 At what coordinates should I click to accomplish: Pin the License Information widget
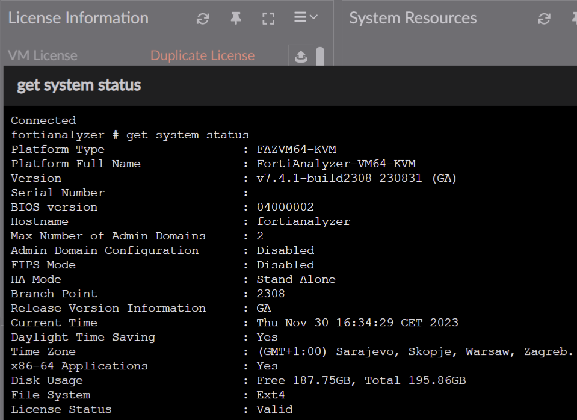[236, 19]
